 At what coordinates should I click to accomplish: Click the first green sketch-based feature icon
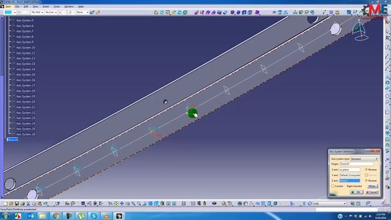(x=156, y=12)
